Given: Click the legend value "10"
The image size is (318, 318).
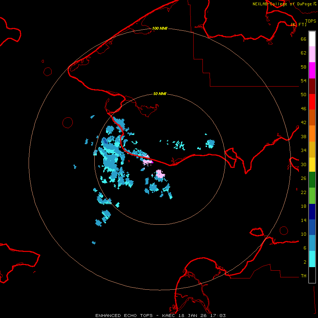Looking at the screenshot, I should pos(304,234).
